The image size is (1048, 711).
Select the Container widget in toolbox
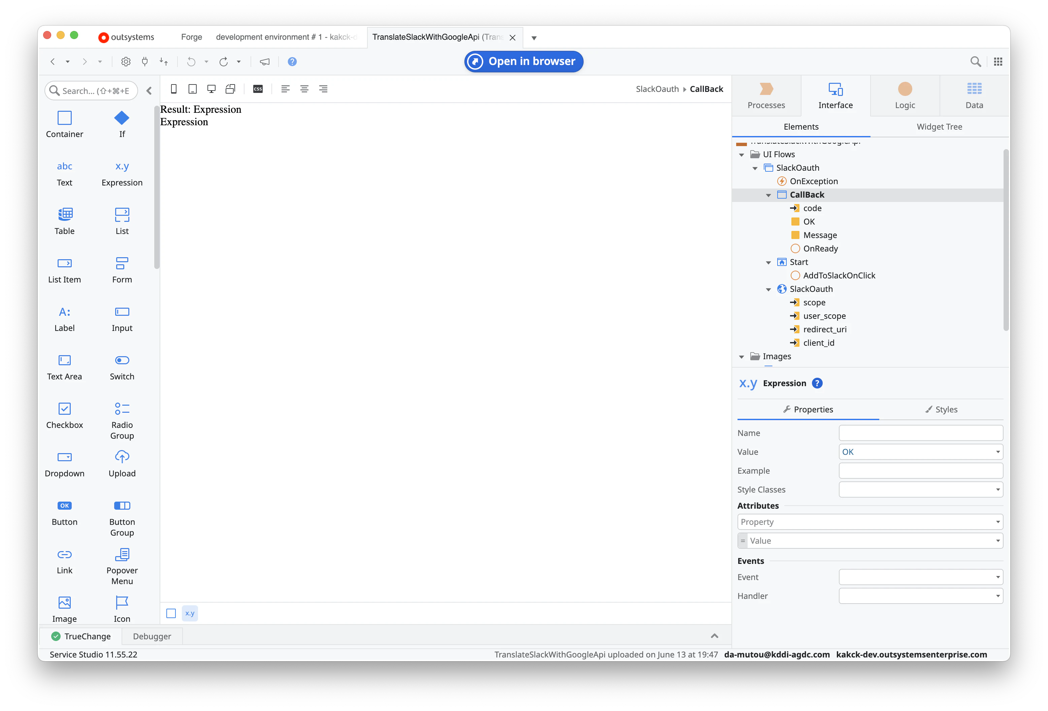(x=64, y=125)
